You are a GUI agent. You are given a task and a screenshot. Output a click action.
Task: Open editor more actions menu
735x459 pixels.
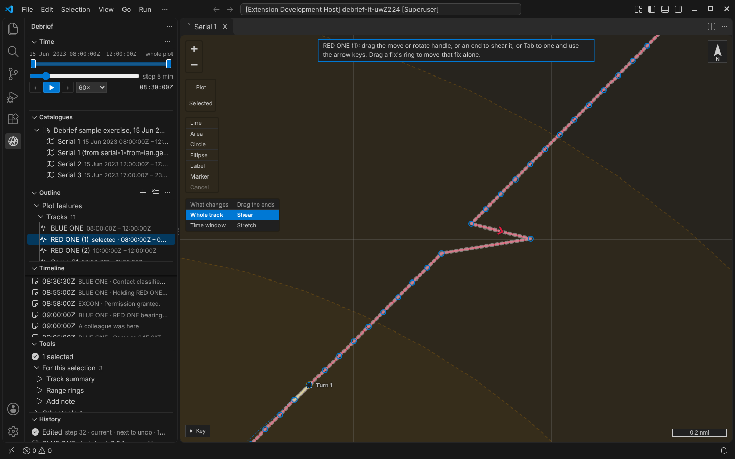(x=725, y=27)
